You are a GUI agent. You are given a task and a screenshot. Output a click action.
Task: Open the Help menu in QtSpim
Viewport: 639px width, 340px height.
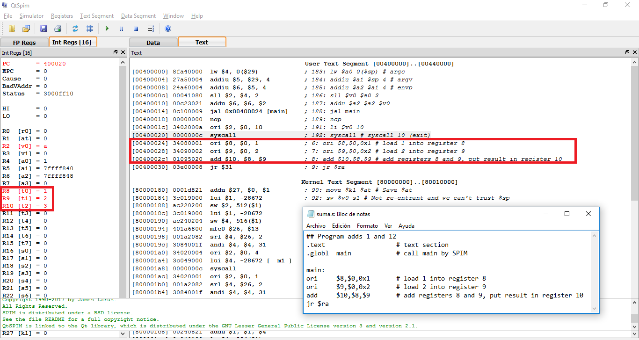[x=197, y=16]
